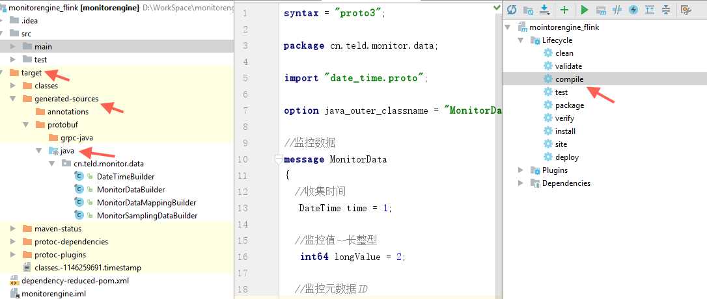Click code line syntax = "proto3"
The image size is (707, 299).
point(335,13)
